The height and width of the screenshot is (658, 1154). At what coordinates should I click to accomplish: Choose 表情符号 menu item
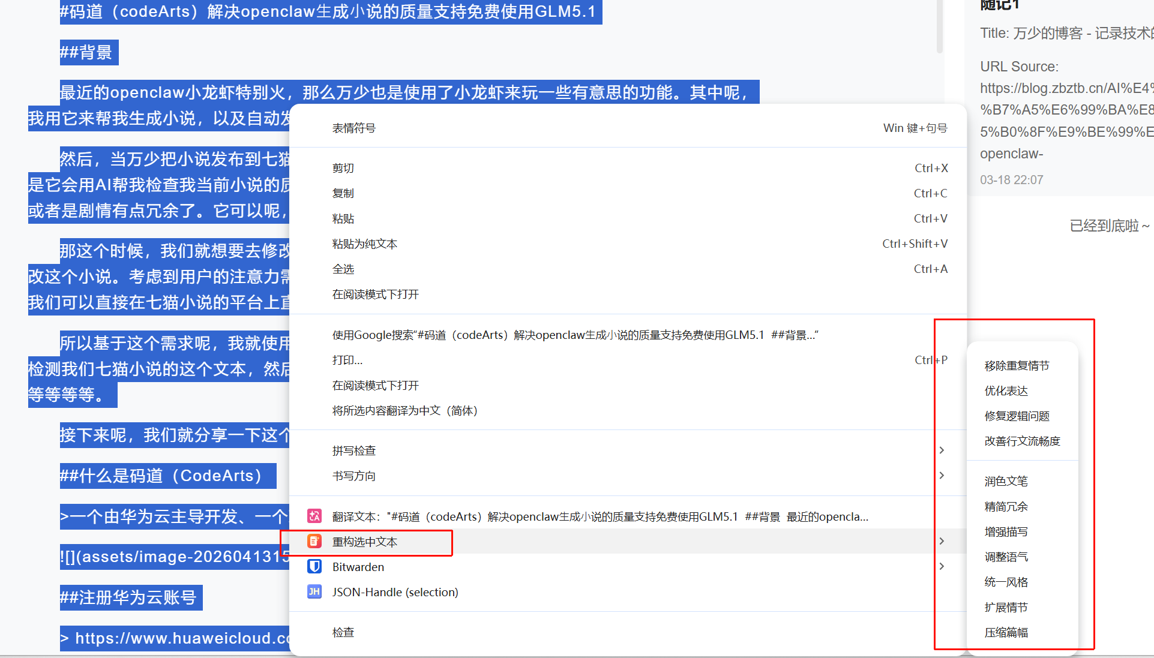354,128
